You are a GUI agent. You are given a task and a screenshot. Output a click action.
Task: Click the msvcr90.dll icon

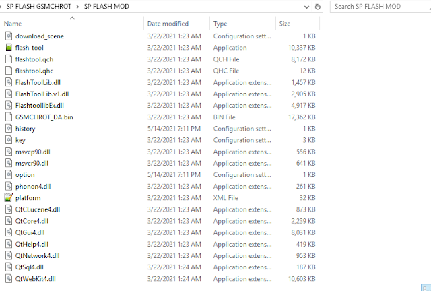[9, 163]
